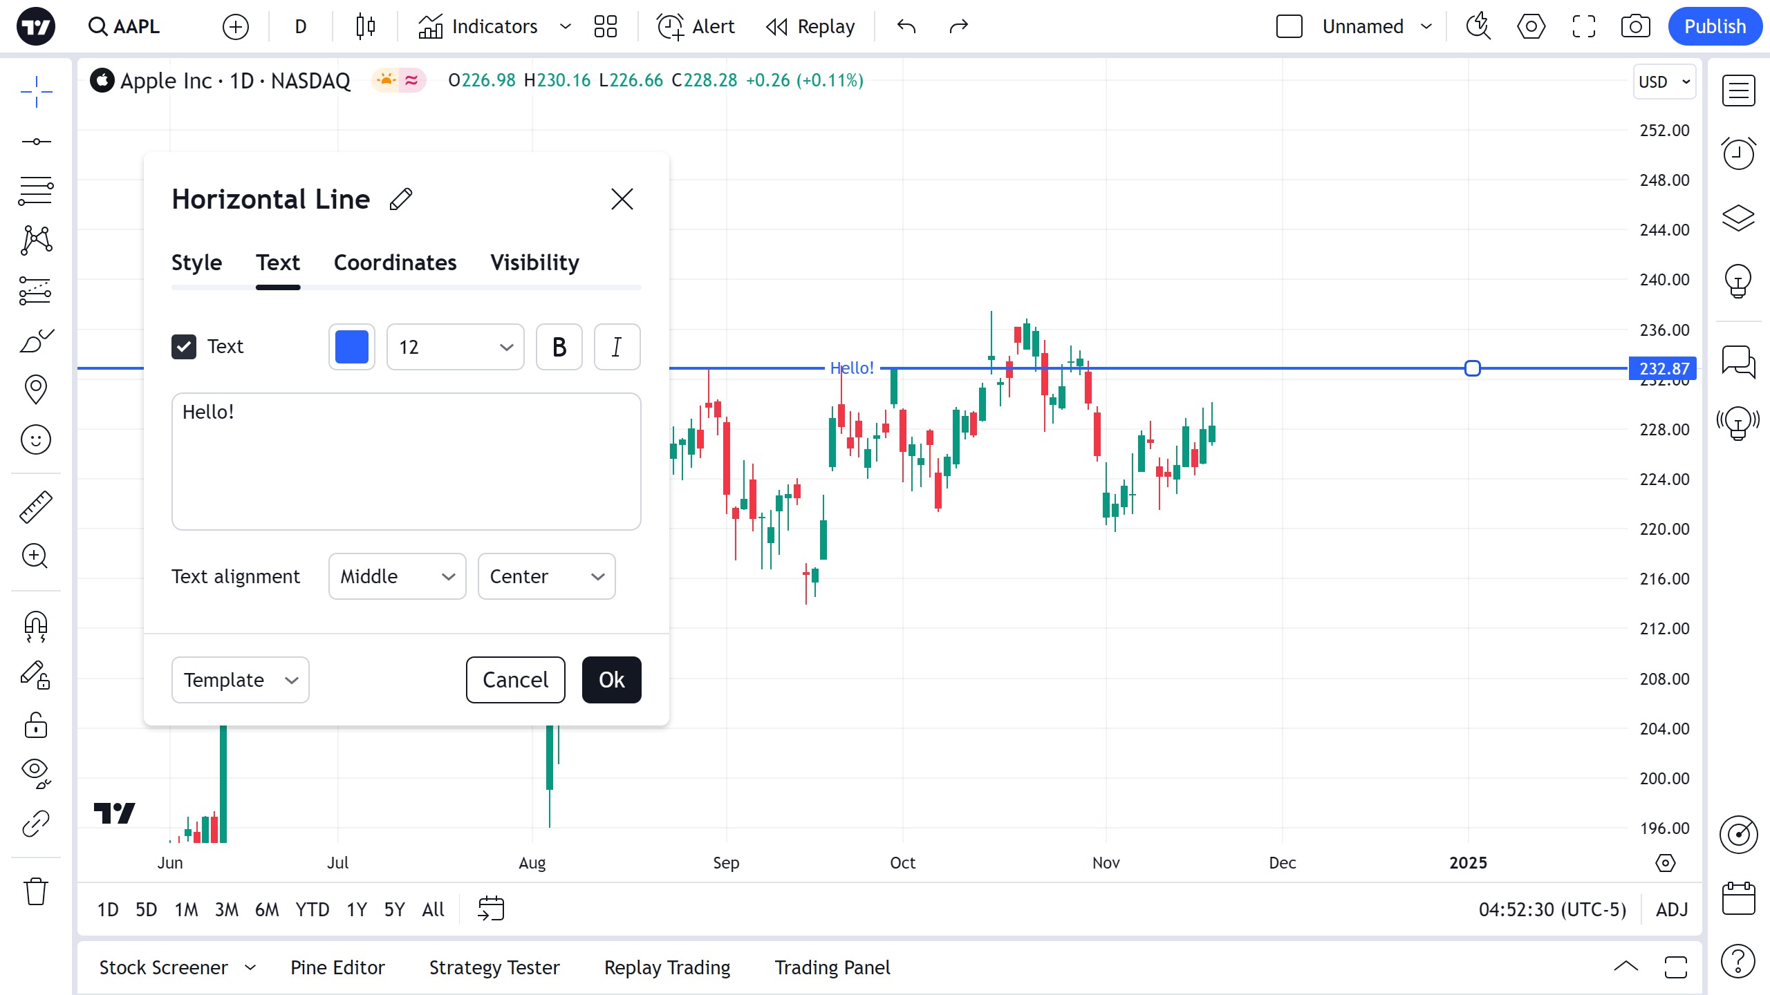Open the Template dropdown
The image size is (1770, 995).
pos(240,680)
